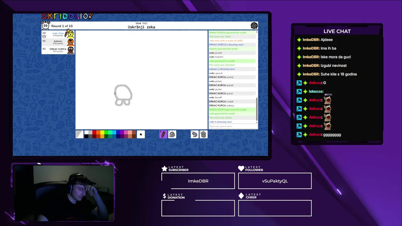This screenshot has height=226, width=402.
Task: Pick the bright purple color swatch
Action: tap(122, 132)
